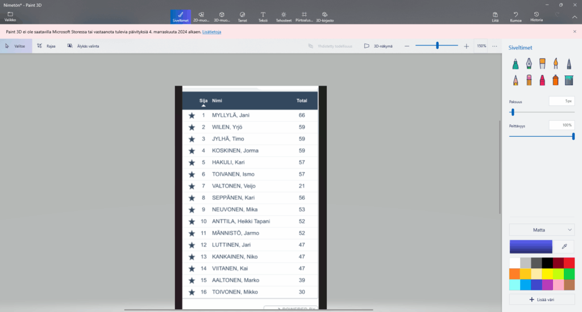Collapse the ribbon with the chevron

(574, 16)
